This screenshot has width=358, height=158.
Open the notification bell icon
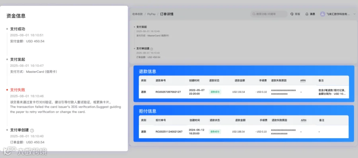pos(307,14)
